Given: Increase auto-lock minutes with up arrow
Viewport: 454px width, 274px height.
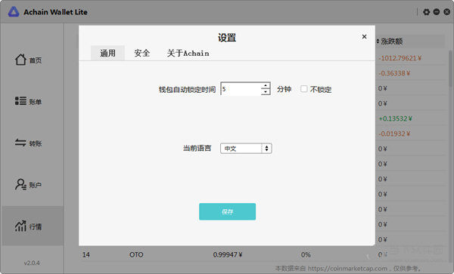Looking at the screenshot, I should click(266, 86).
